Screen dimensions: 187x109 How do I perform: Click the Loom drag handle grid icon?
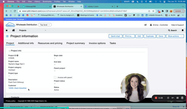[x=168, y=98]
